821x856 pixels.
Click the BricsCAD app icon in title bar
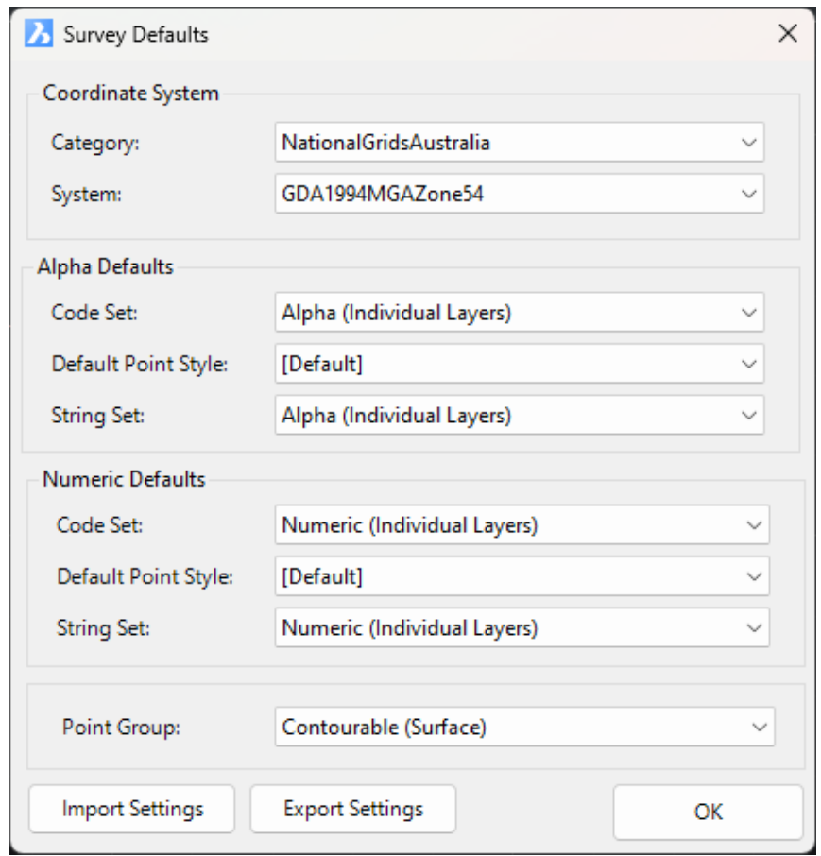coord(39,34)
